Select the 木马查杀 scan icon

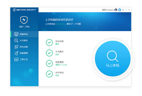click(16, 41)
